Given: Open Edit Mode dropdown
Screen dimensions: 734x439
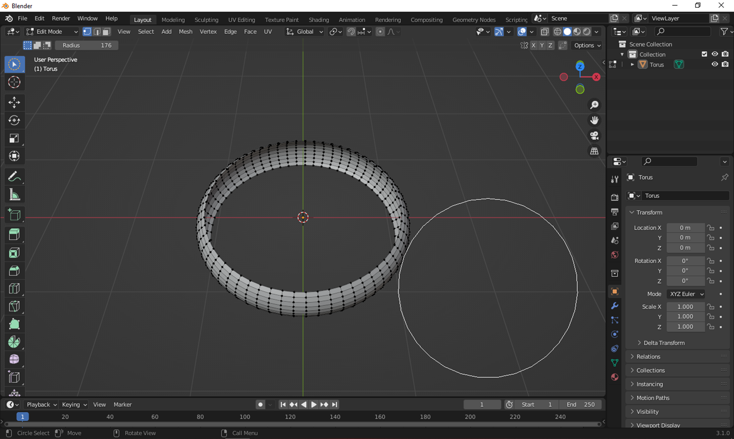Looking at the screenshot, I should point(52,31).
